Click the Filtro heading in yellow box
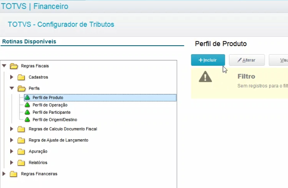This screenshot has height=188, width=288. tap(246, 76)
